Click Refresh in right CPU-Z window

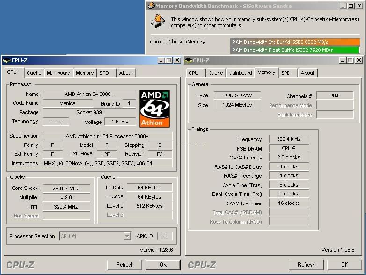pyautogui.click(x=306, y=265)
